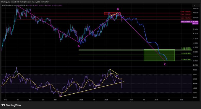Click the 6.500% price axis tick
Screen dimensions: 201x109
pos(196,33)
